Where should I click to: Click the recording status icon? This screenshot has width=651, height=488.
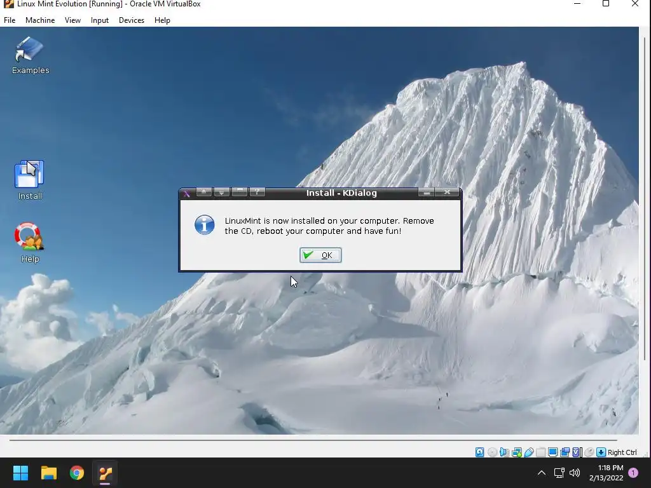(565, 452)
